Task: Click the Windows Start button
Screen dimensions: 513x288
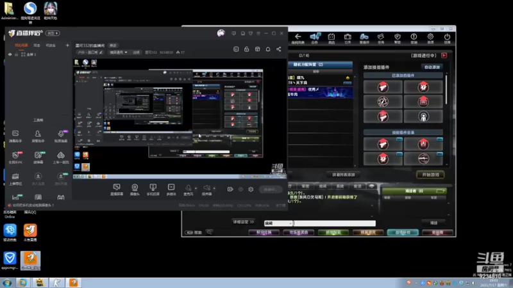Action: click(7, 283)
